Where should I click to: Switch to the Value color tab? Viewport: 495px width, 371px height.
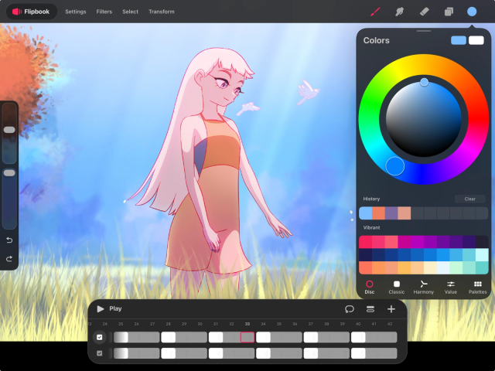pyautogui.click(x=451, y=287)
